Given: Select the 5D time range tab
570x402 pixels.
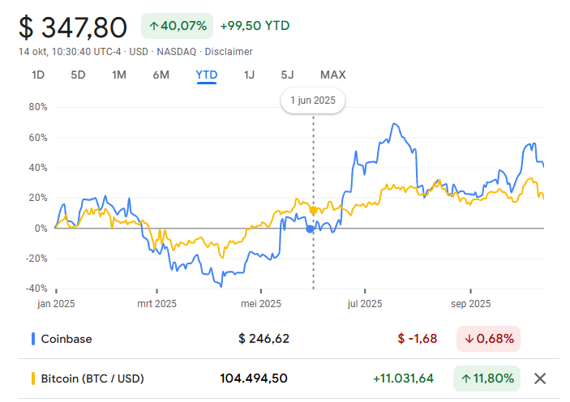Looking at the screenshot, I should point(78,75).
